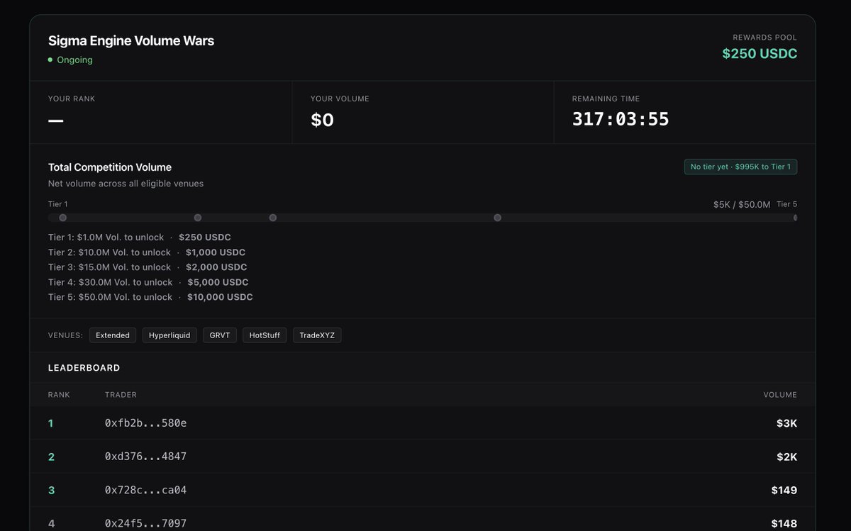This screenshot has width=851, height=531.
Task: Click the Tier 5 end marker
Action: pos(795,218)
